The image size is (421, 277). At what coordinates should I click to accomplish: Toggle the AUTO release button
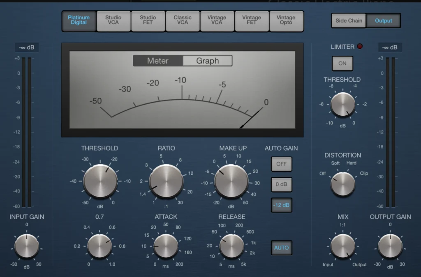click(281, 248)
